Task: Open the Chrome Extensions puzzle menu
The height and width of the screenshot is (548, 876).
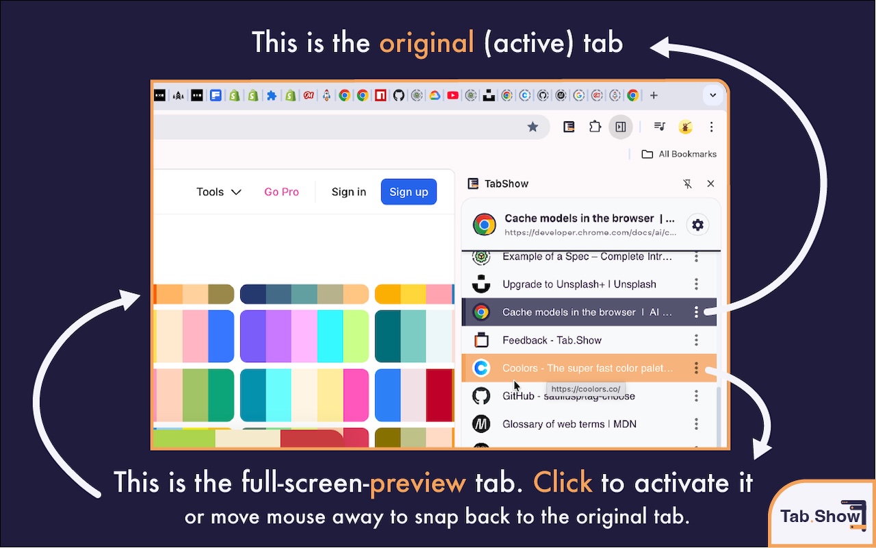Action: pos(595,127)
